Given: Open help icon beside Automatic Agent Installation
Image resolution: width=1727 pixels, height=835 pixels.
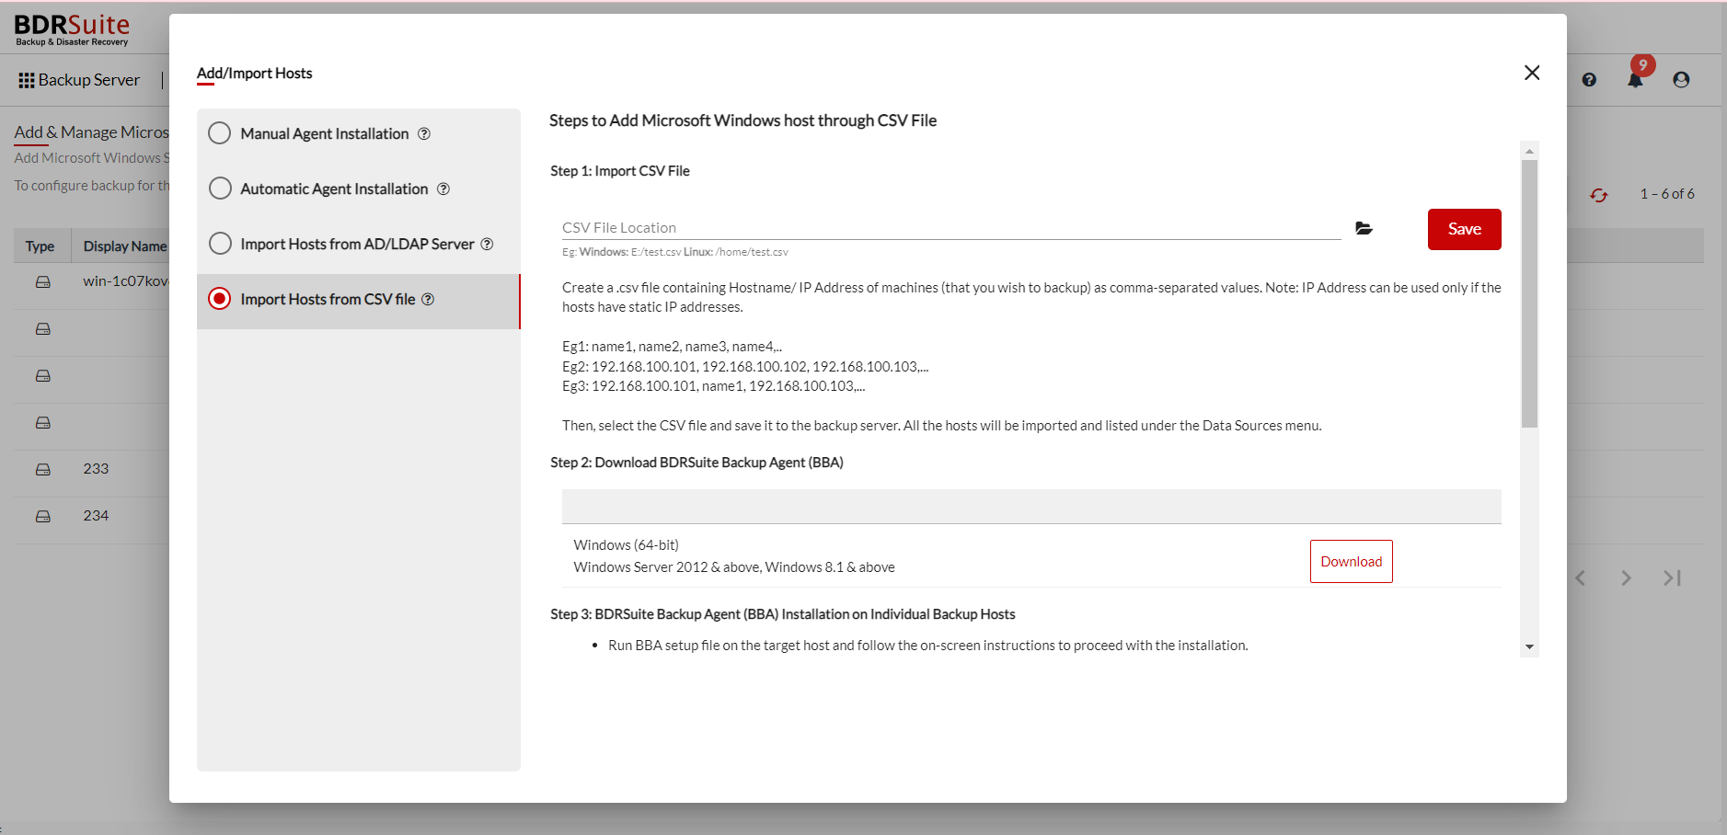Looking at the screenshot, I should [443, 189].
